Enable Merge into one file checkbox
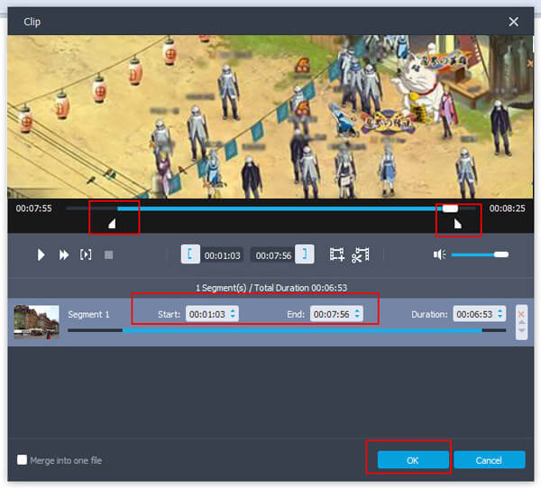Screen dimensions: 541x489 [22, 459]
